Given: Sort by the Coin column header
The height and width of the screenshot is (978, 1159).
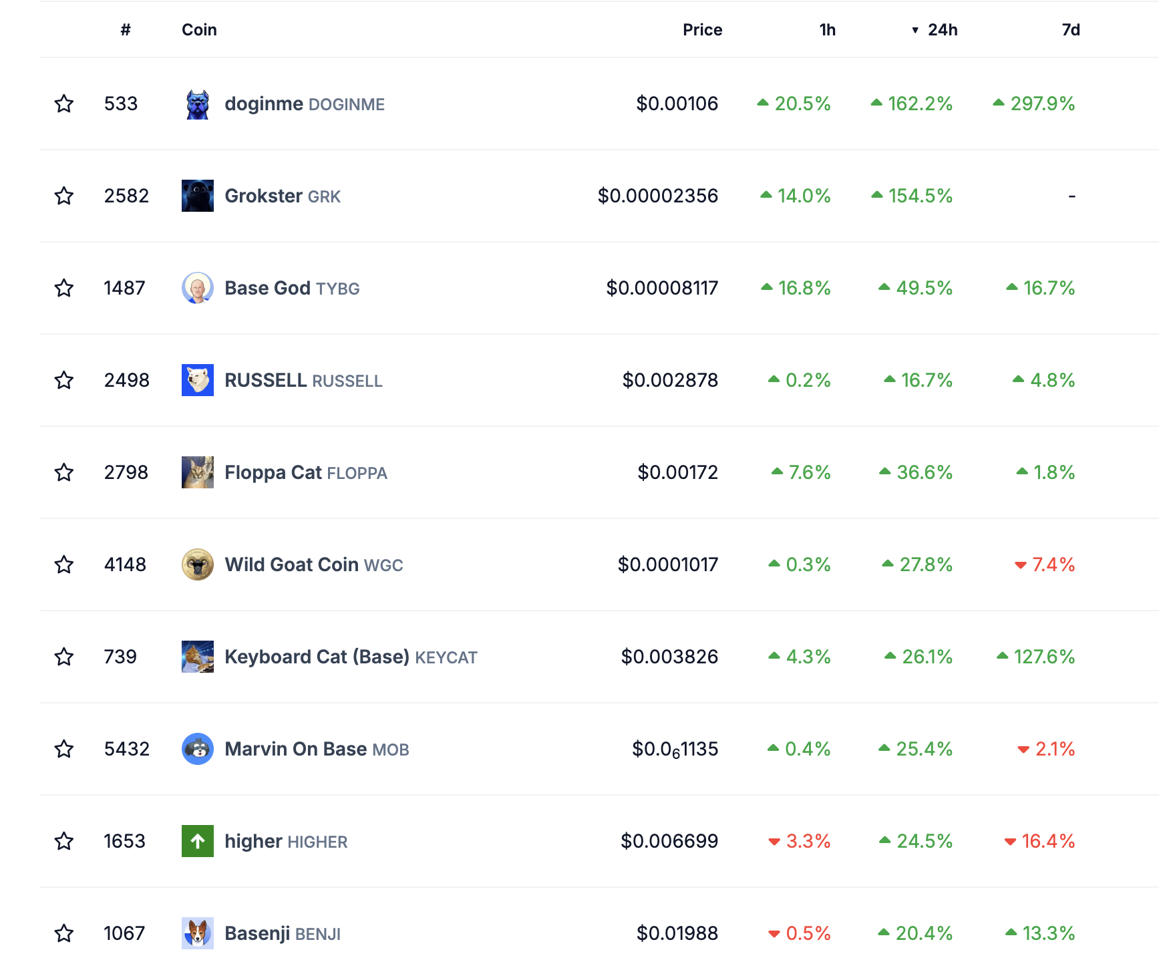Looking at the screenshot, I should pos(199,30).
